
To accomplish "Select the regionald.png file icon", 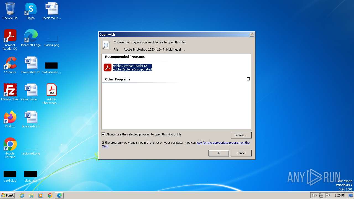I will pos(31,149).
